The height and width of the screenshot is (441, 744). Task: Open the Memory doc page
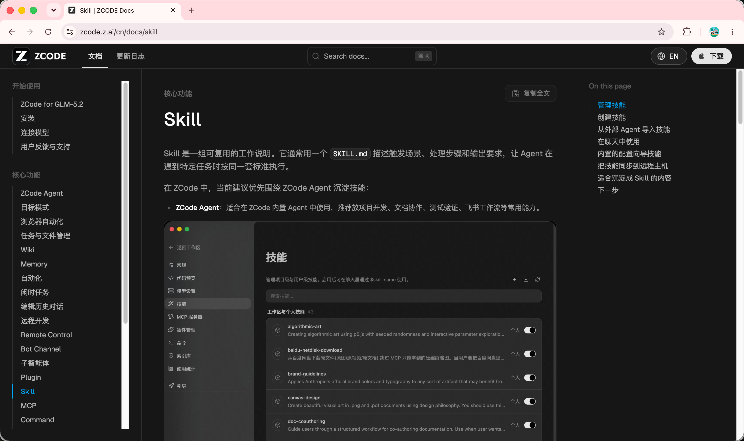click(x=34, y=264)
